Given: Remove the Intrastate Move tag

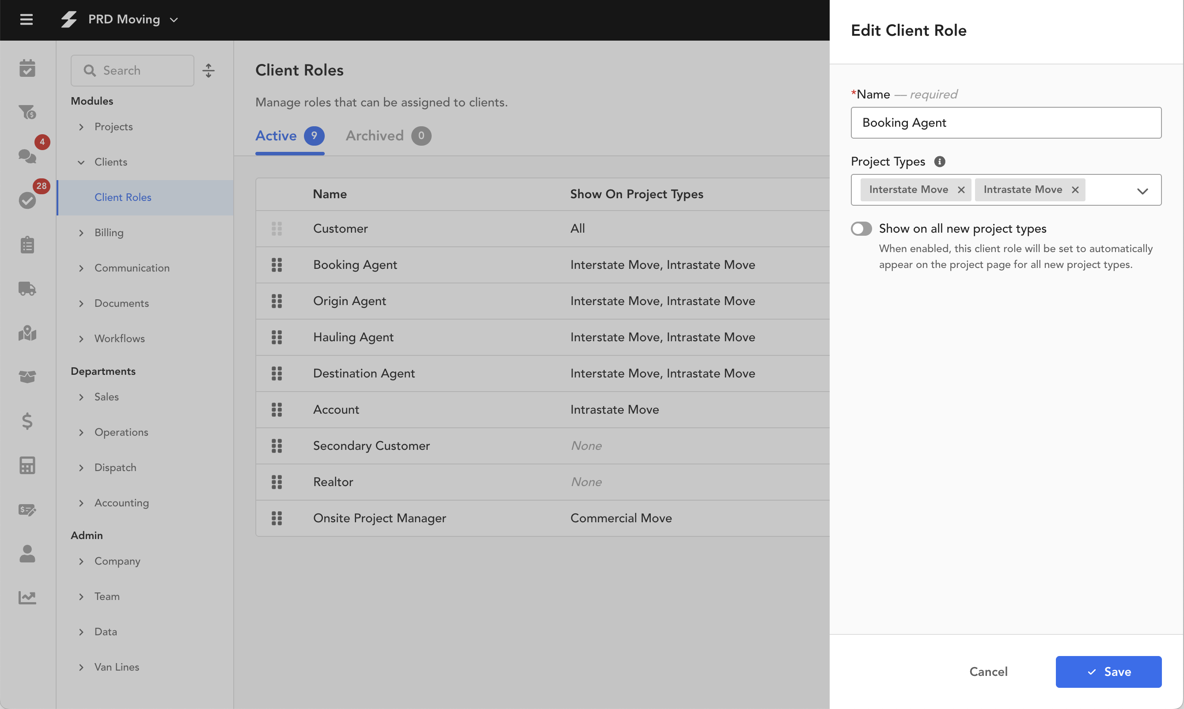Looking at the screenshot, I should [x=1075, y=190].
